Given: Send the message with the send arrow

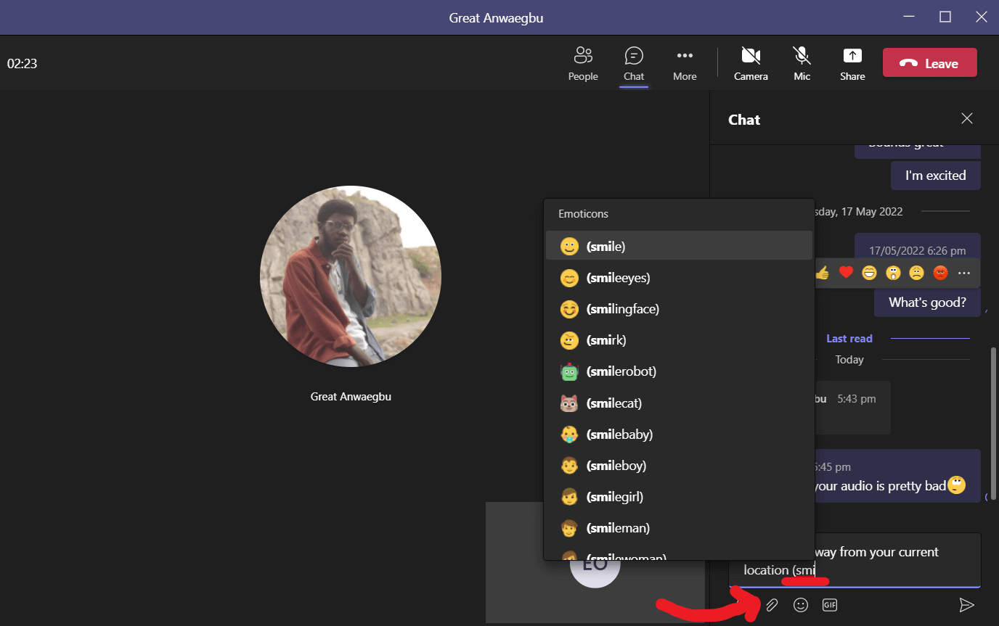Looking at the screenshot, I should 968,604.
